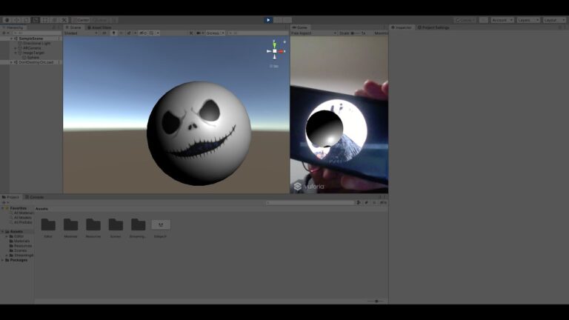The height and width of the screenshot is (320, 569).
Task: Open the Project Settings tab
Action: point(434,27)
